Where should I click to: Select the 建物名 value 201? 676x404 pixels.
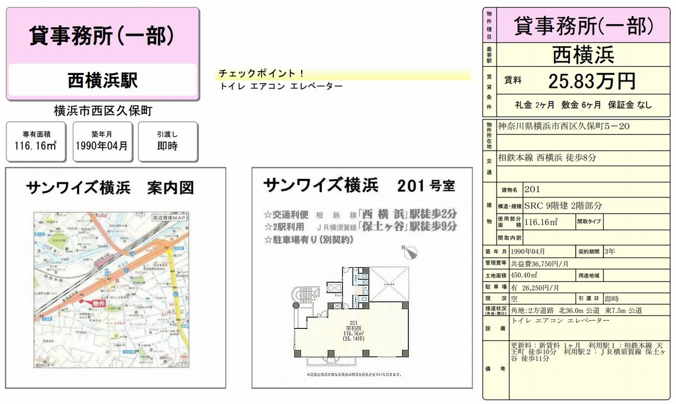532,189
